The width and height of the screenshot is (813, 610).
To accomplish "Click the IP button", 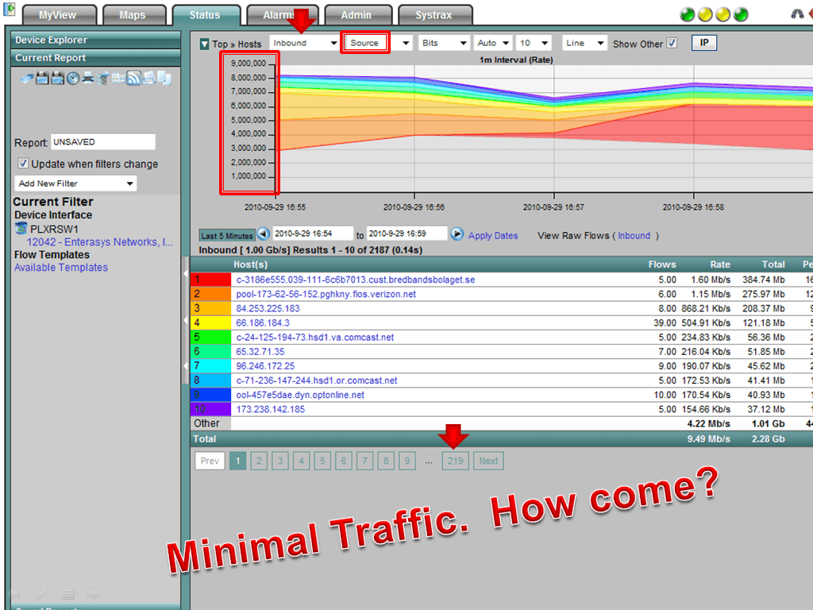I will pos(704,43).
